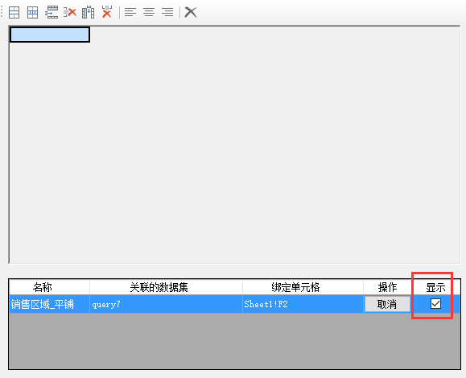Center align content with toolbar icon
Screen dimensions: 466x378
pos(149,12)
